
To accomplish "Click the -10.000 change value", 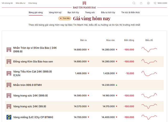I will pos(130,73).
